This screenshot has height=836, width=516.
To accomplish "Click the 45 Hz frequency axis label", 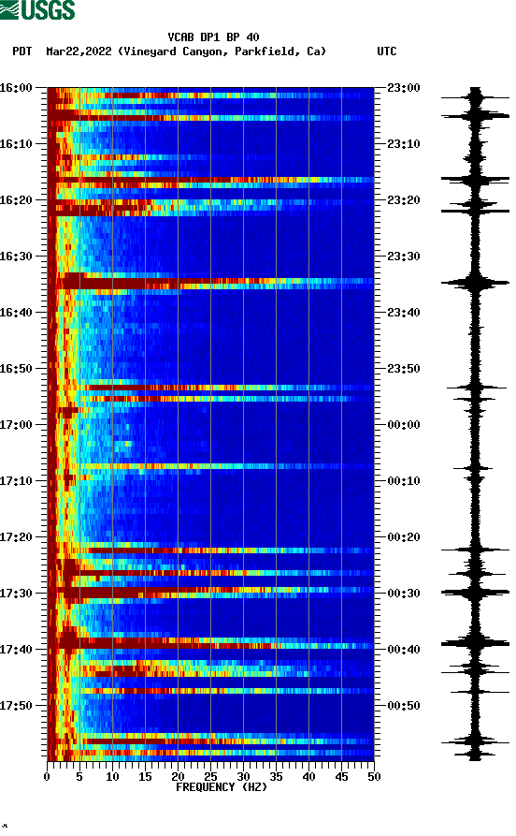I will point(341,777).
